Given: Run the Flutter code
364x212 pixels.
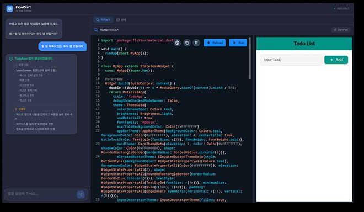Looking at the screenshot, I should point(238,43).
